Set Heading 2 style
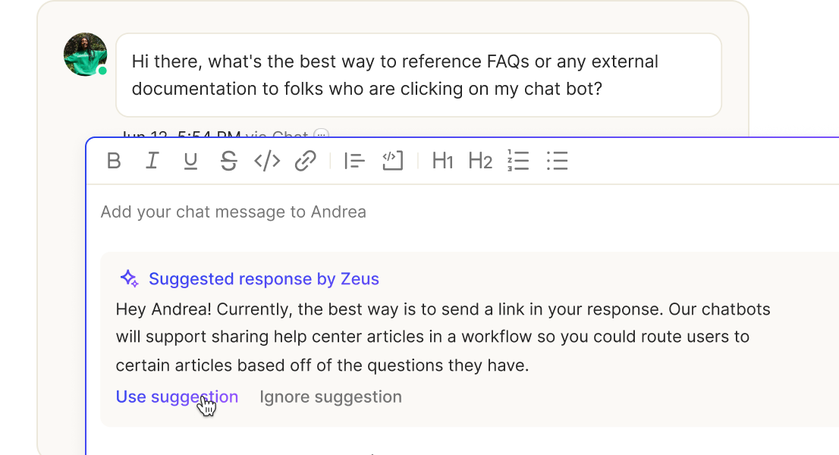The width and height of the screenshot is (839, 455). pos(480,161)
